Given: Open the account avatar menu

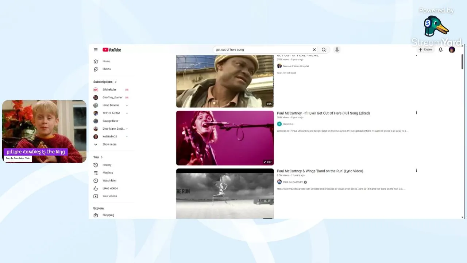Looking at the screenshot, I should 452,50.
